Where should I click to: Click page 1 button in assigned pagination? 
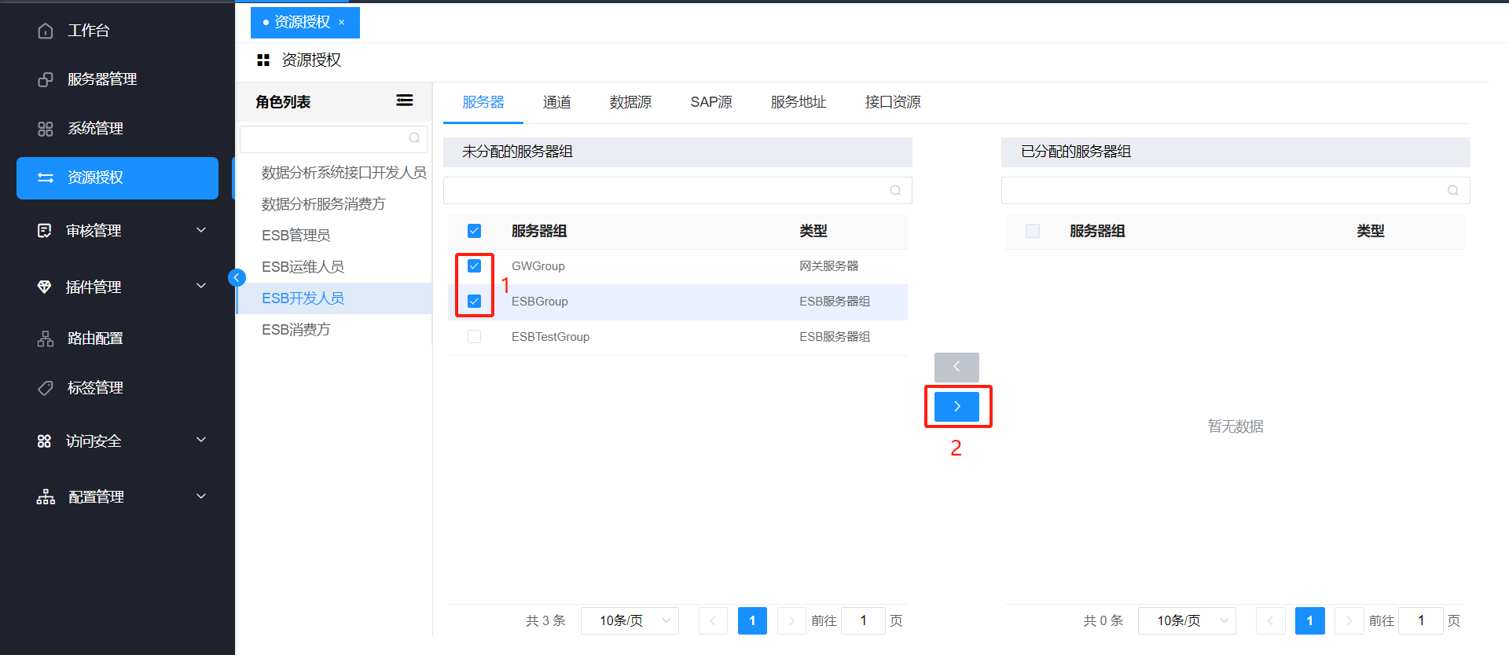pyautogui.click(x=1309, y=620)
